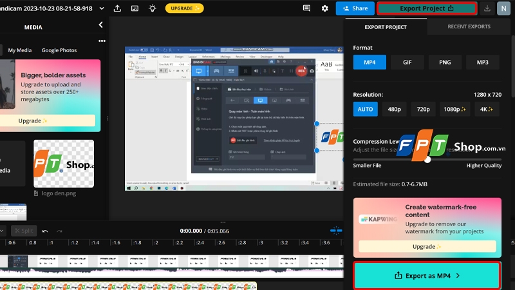The height and width of the screenshot is (290, 515).
Task: Choose MP3 format
Action: tap(482, 62)
